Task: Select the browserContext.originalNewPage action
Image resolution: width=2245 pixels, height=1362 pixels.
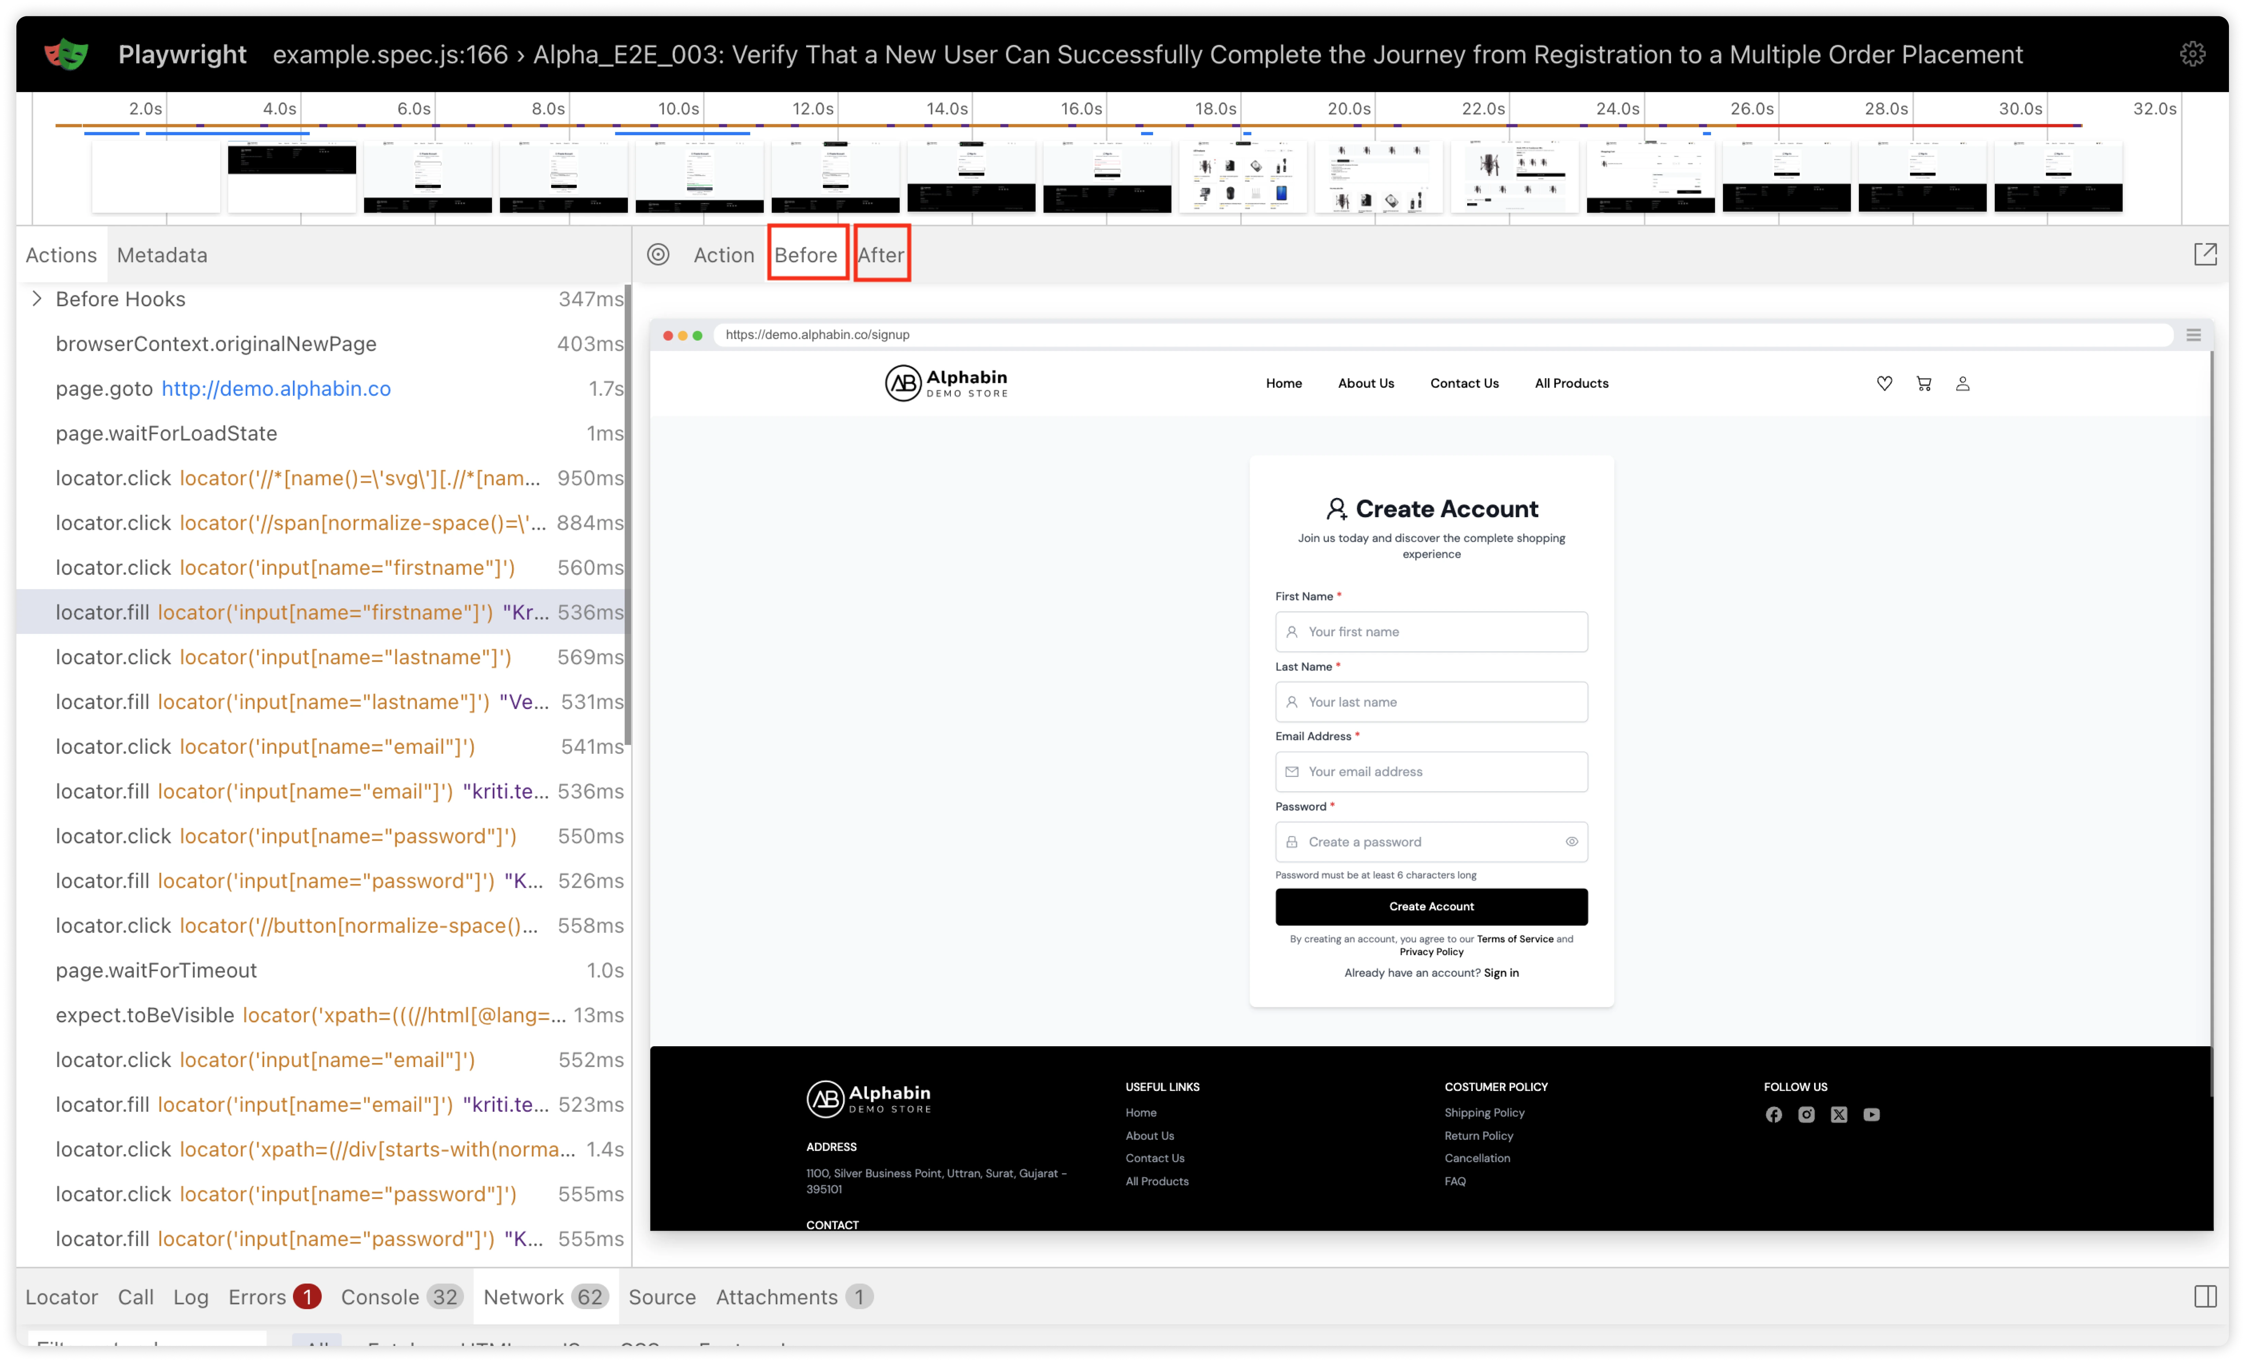Action: 321,344
